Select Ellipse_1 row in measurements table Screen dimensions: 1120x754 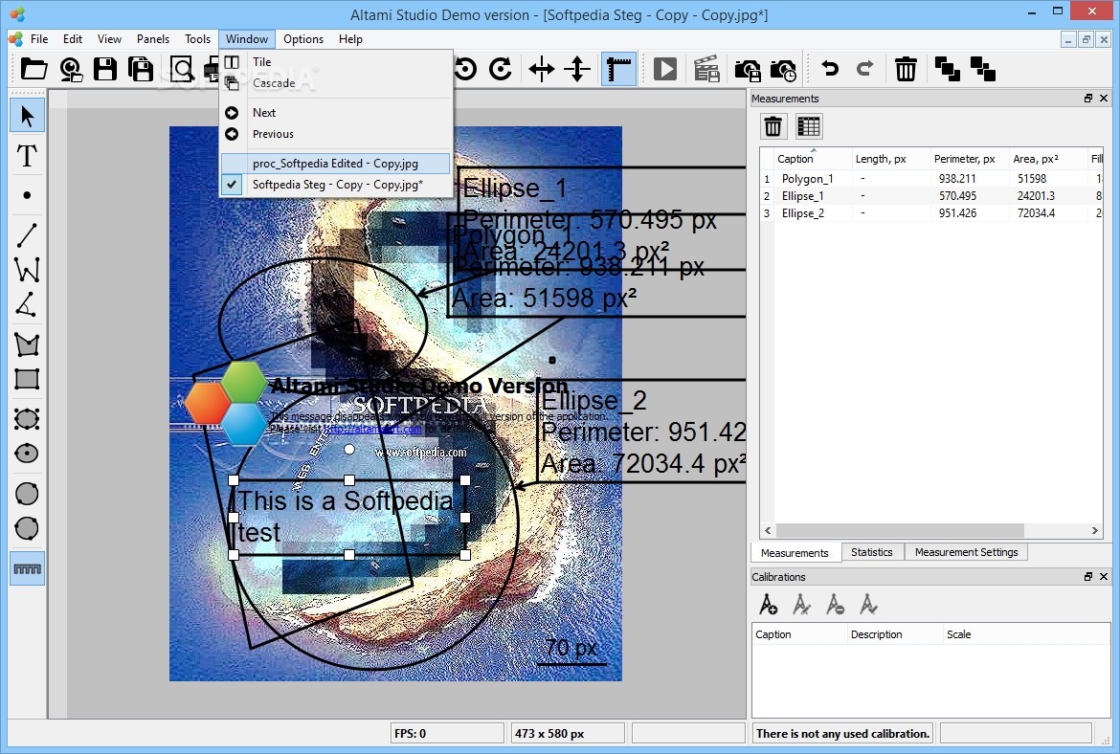click(x=930, y=195)
